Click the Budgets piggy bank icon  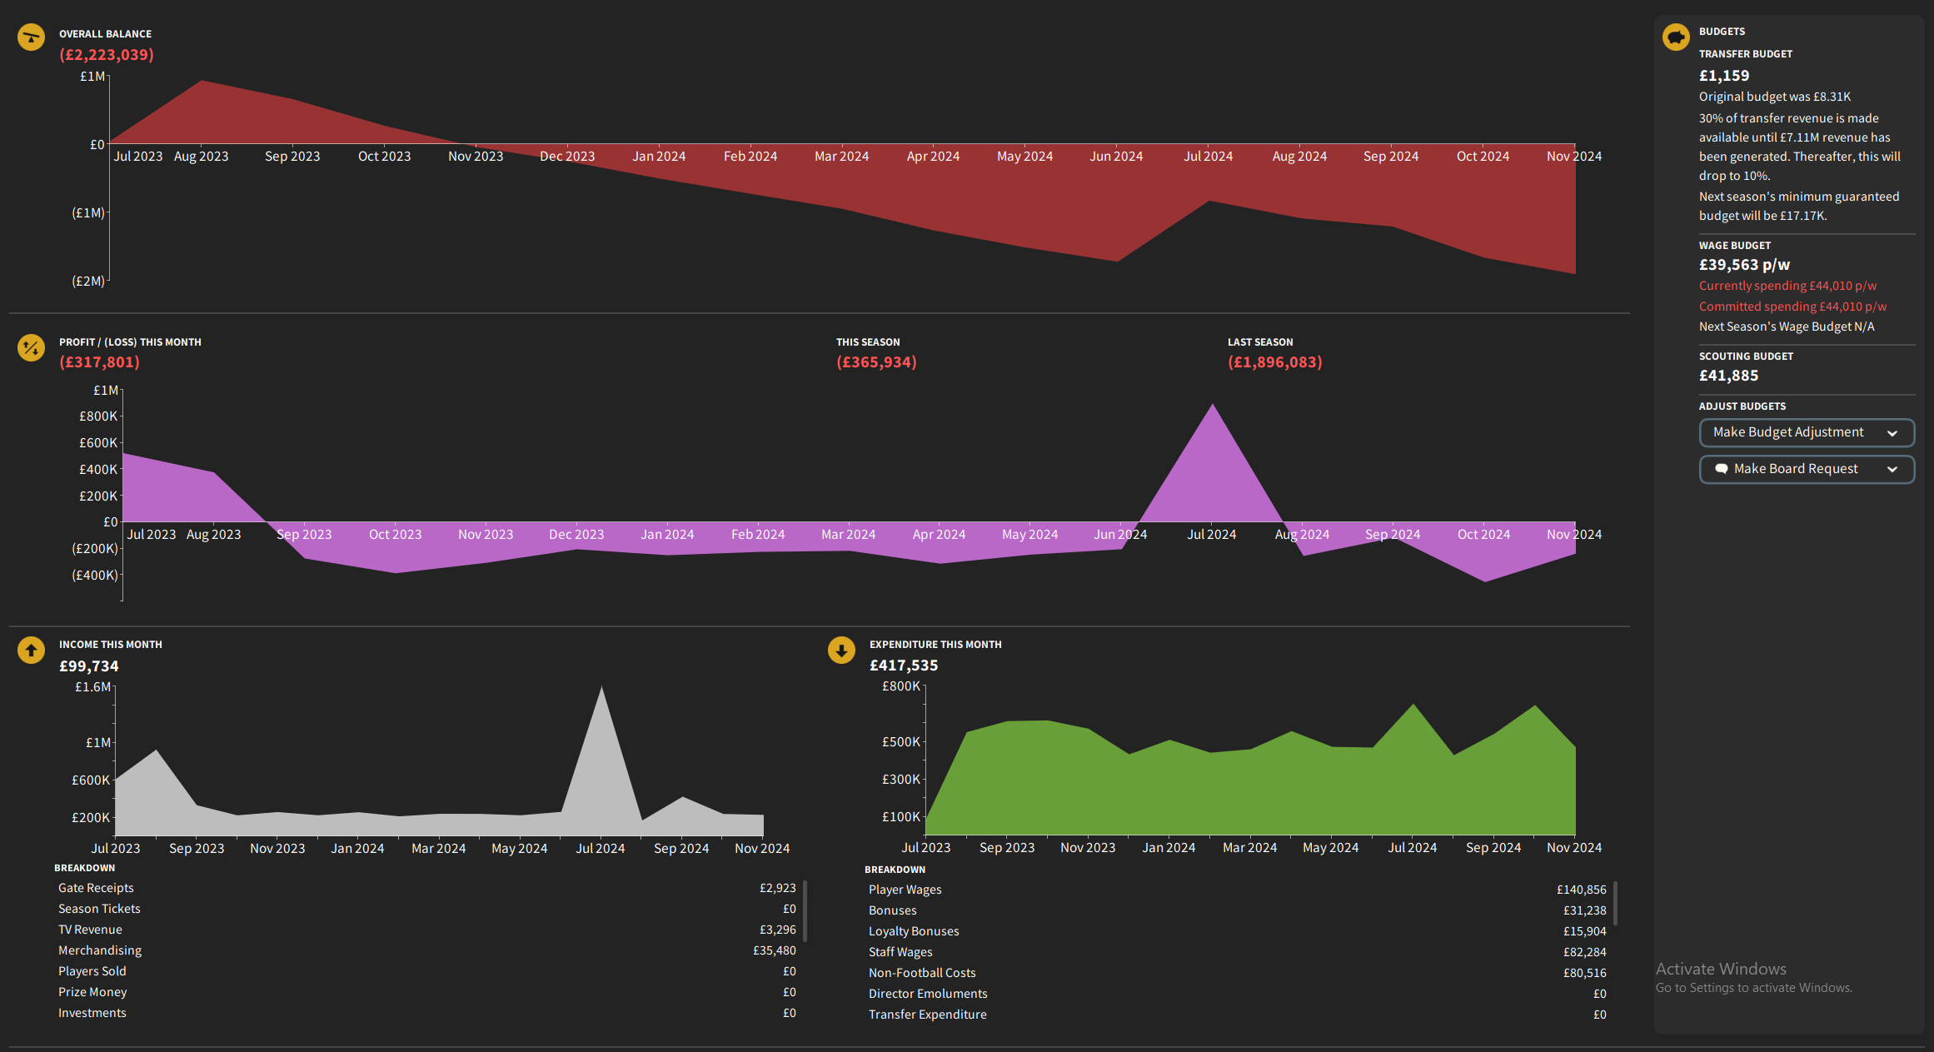coord(1675,37)
